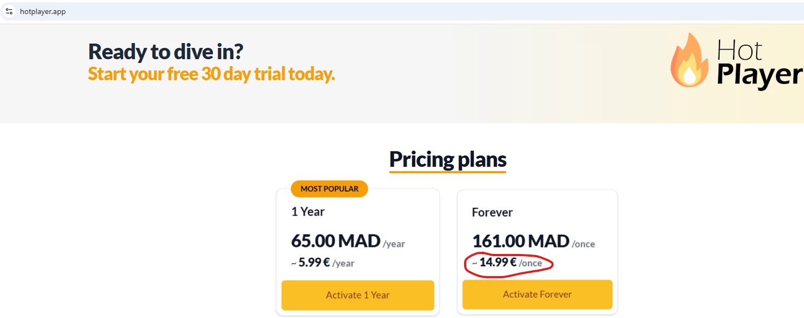The width and height of the screenshot is (804, 318).
Task: Click the orange free 30 day trial text
Action: coord(211,74)
